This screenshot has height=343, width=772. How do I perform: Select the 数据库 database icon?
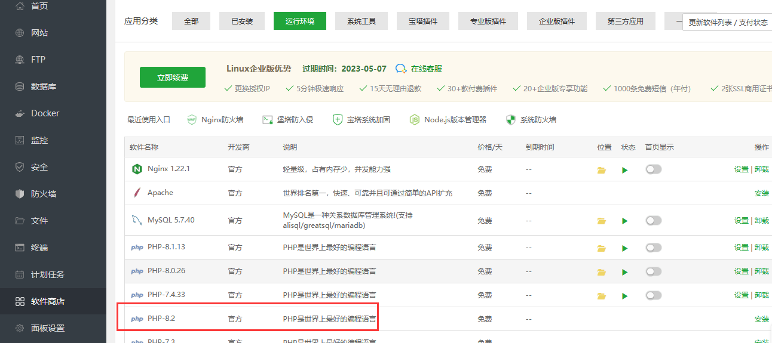(x=20, y=86)
